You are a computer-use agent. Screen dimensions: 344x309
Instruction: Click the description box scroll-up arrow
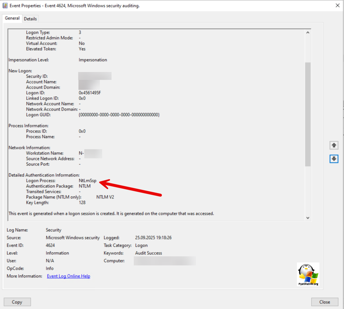coord(308,33)
